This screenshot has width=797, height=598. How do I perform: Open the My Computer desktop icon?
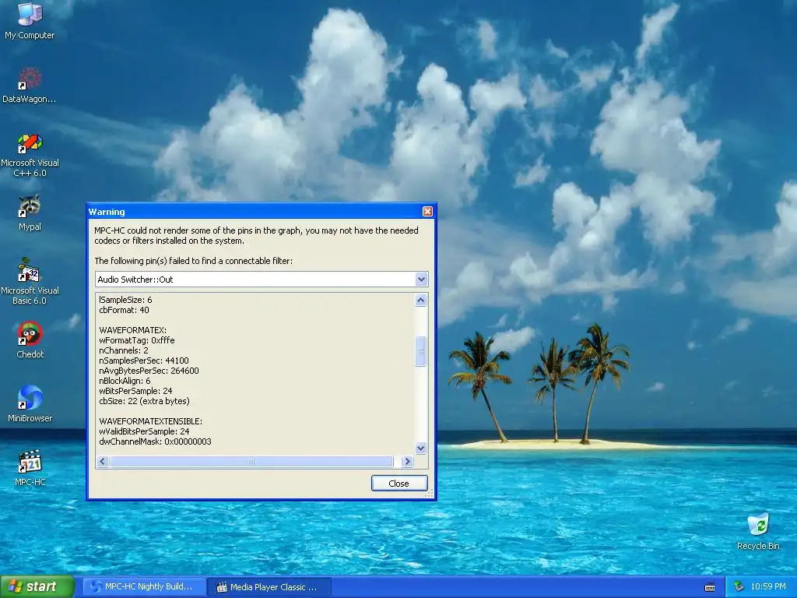(x=30, y=20)
